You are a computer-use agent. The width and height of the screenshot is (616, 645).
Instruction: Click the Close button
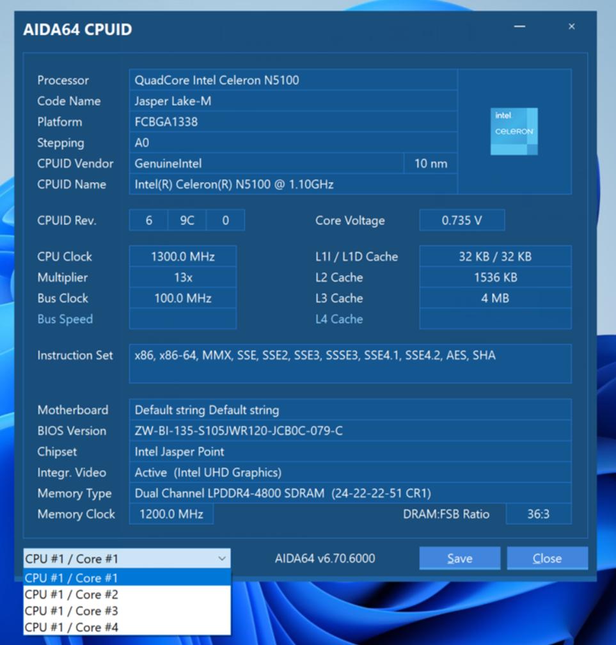(548, 558)
